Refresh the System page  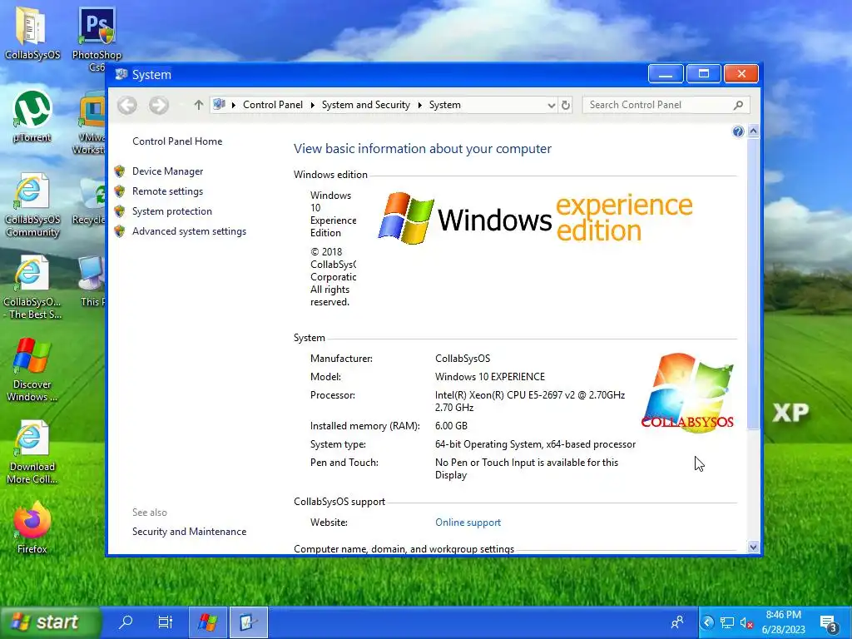566,105
